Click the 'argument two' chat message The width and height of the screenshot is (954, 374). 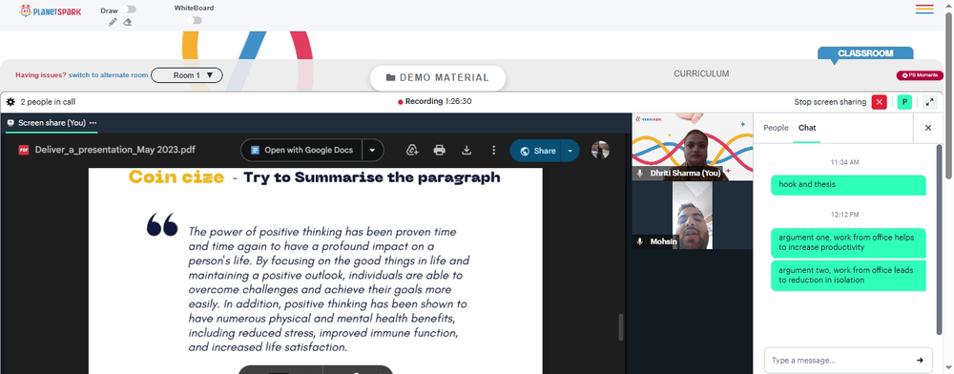[x=848, y=275]
